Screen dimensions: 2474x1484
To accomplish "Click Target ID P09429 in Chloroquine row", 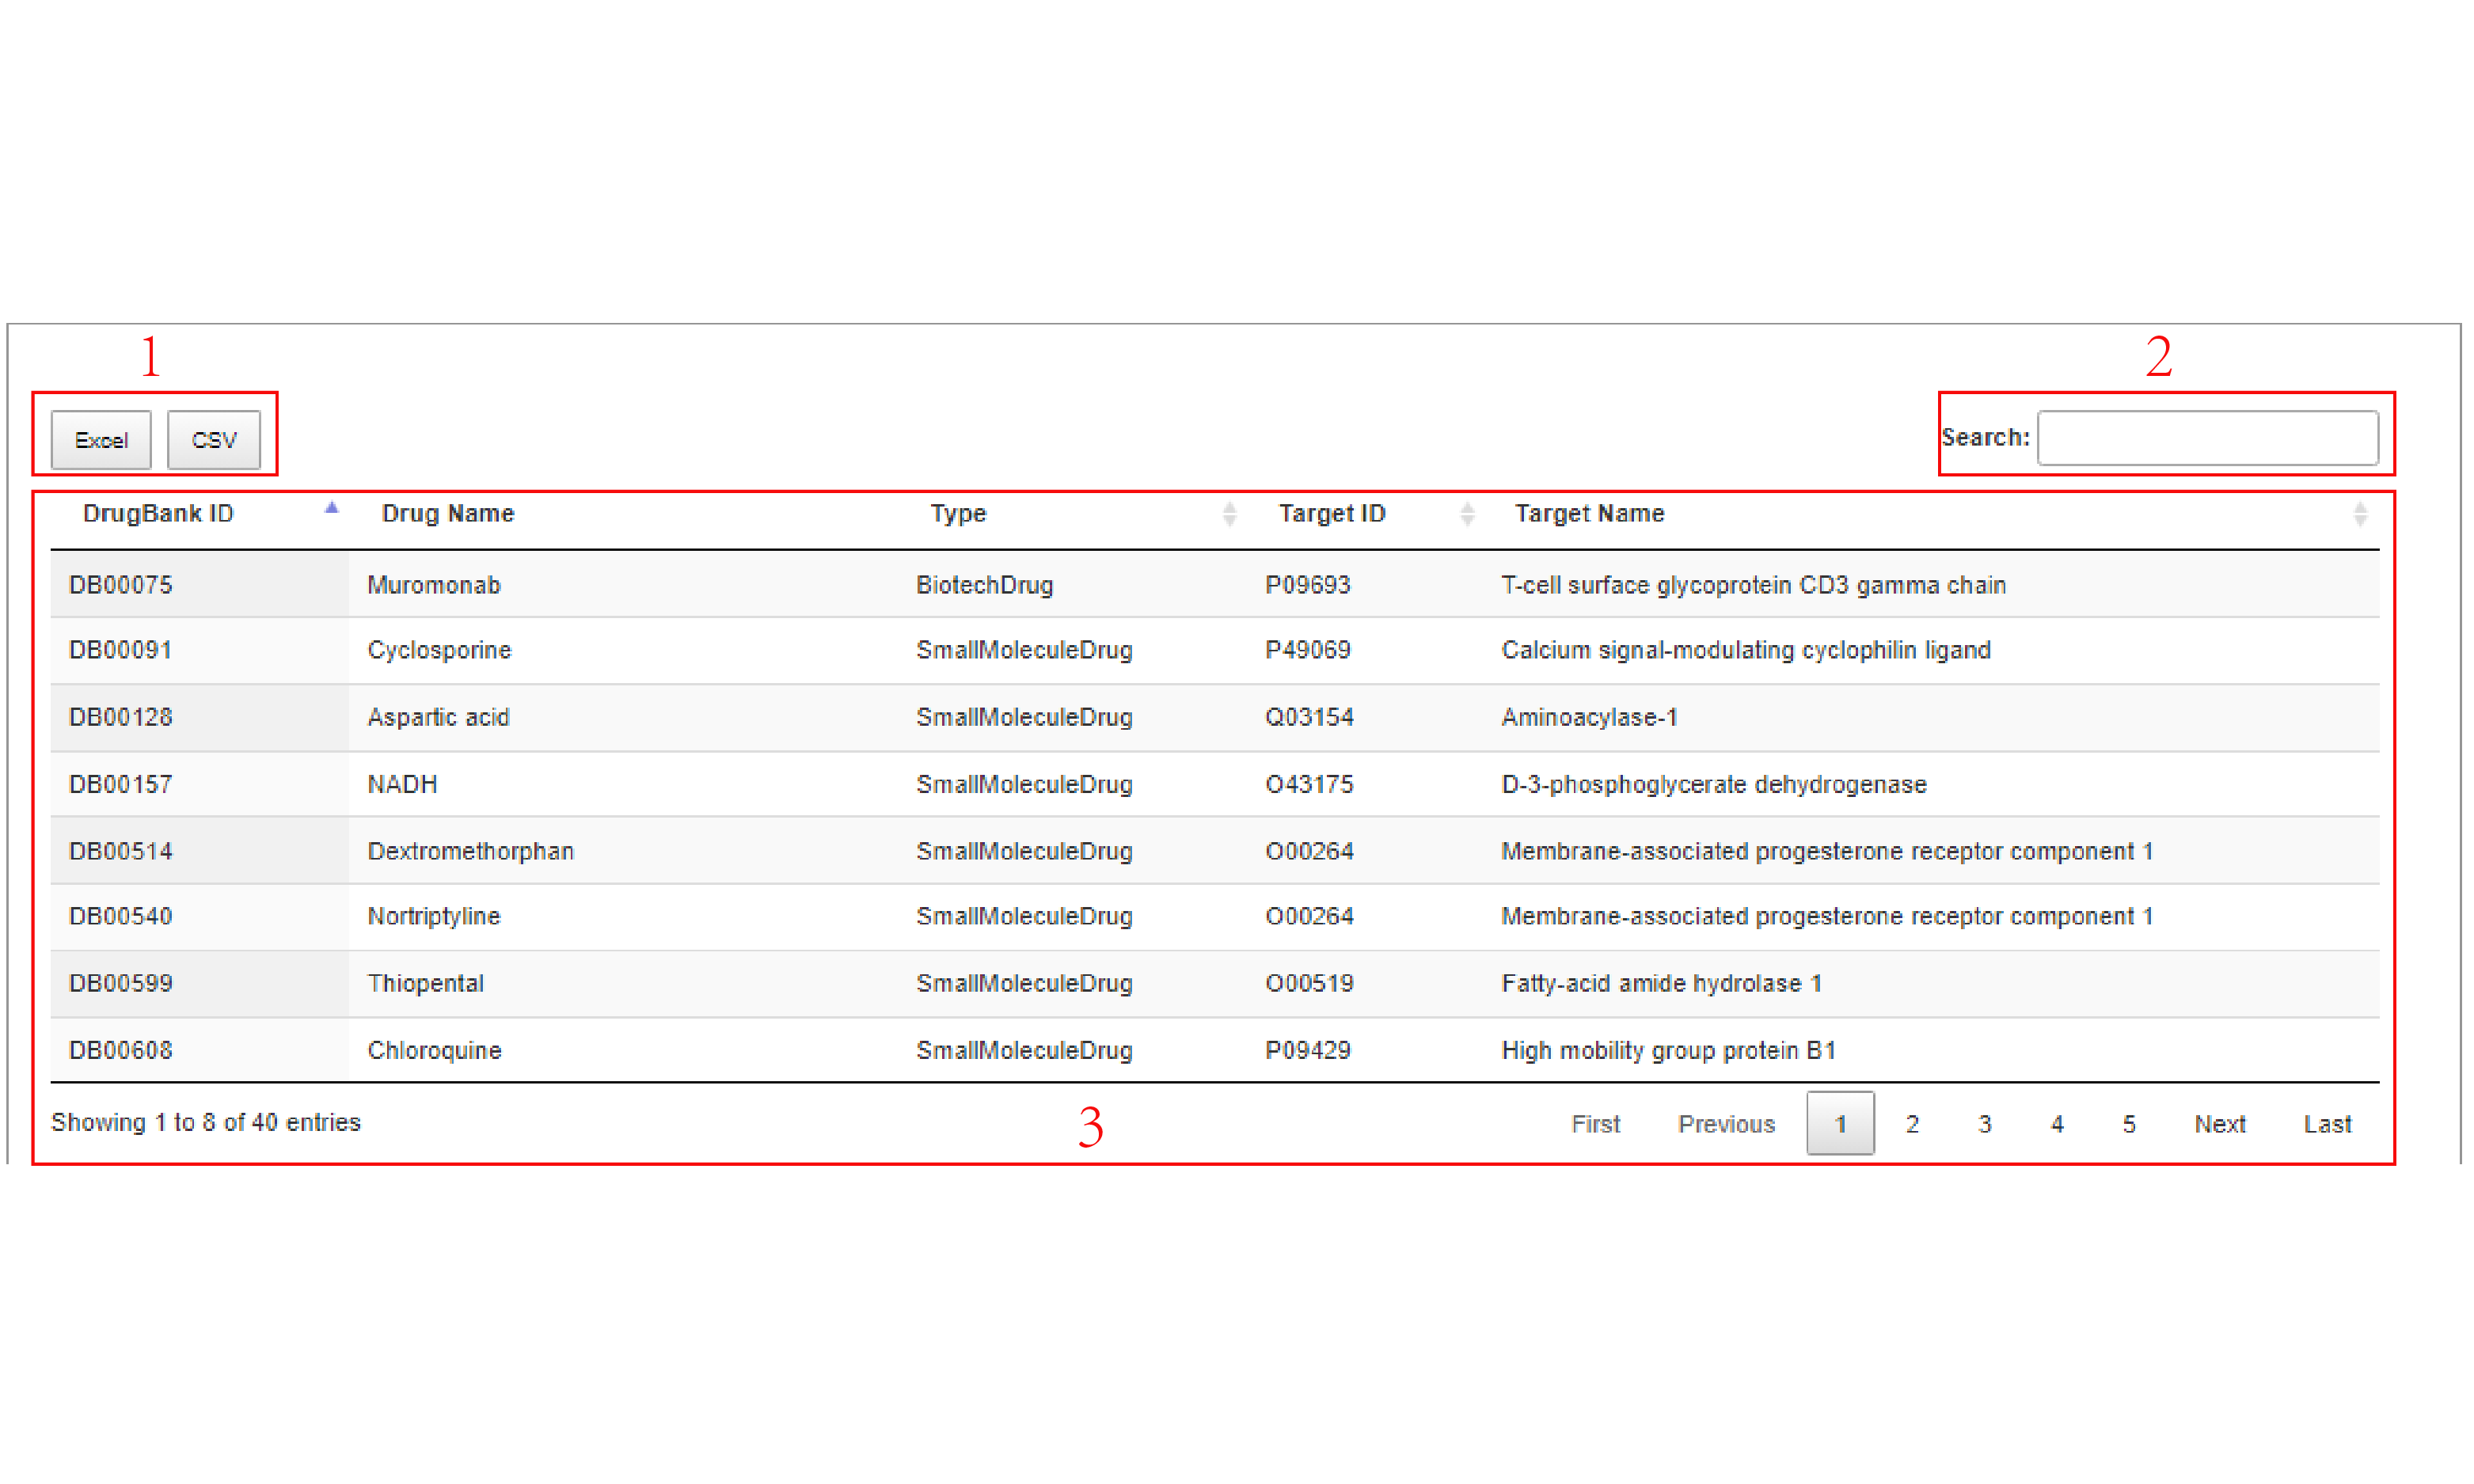I will pyautogui.click(x=1307, y=1050).
